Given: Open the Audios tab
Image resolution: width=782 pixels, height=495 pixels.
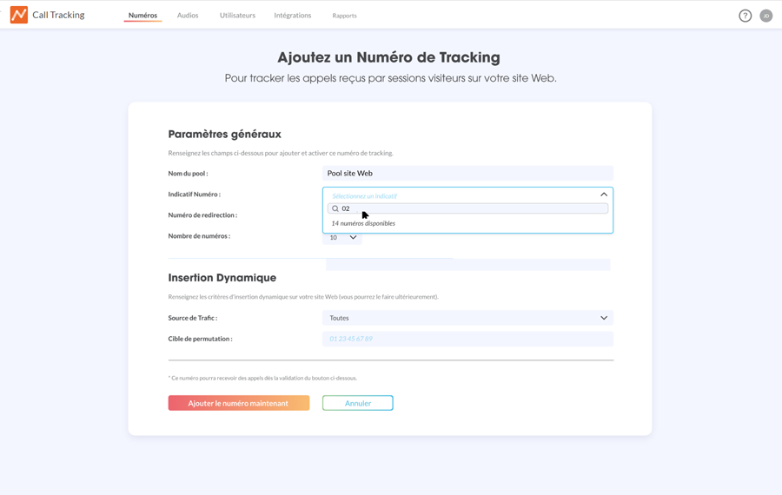Looking at the screenshot, I should tap(188, 16).
